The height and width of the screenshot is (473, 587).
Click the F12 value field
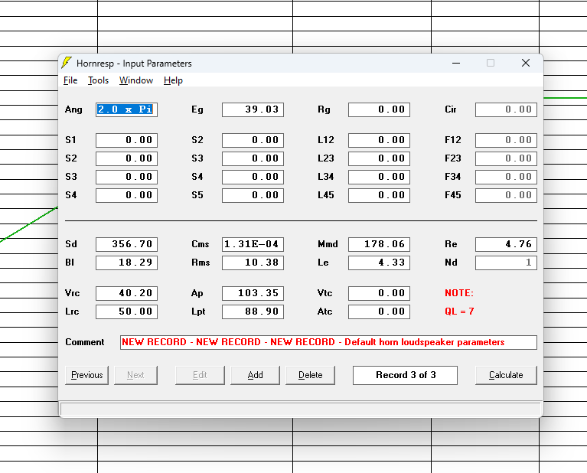506,140
